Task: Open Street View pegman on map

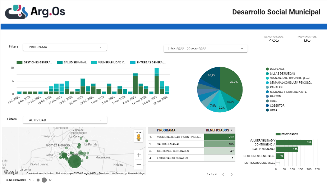Action: [139, 138]
